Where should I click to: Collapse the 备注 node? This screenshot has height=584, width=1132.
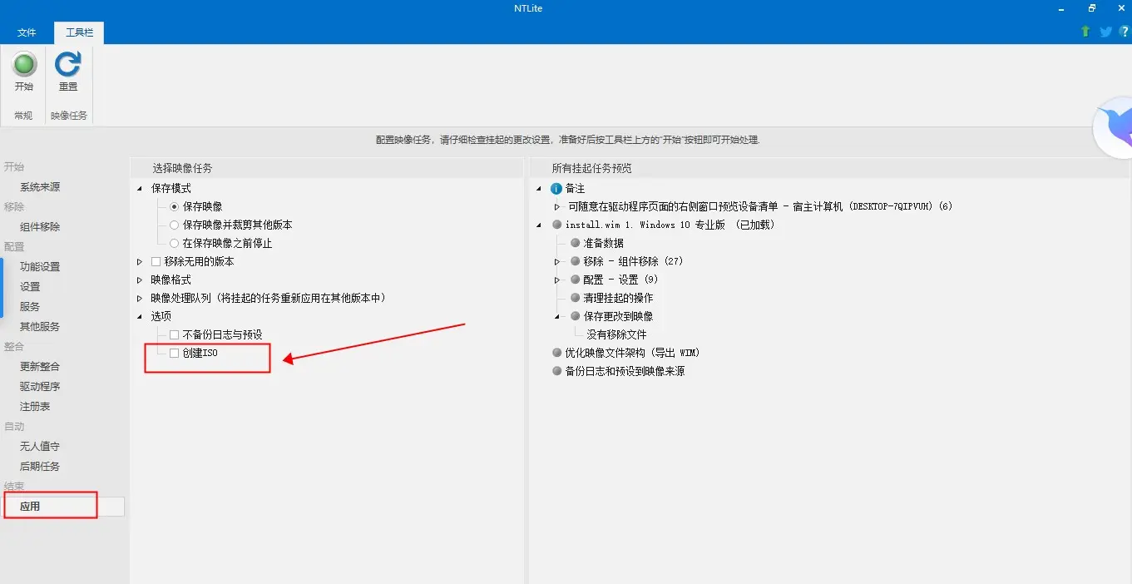click(x=540, y=189)
